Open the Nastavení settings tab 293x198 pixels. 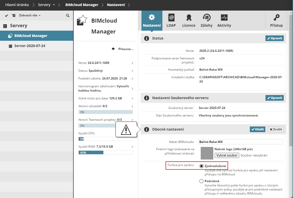(152, 21)
